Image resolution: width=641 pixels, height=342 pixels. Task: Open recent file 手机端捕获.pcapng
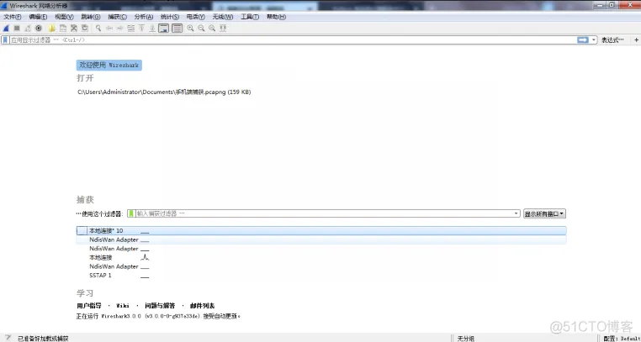[x=164, y=92]
